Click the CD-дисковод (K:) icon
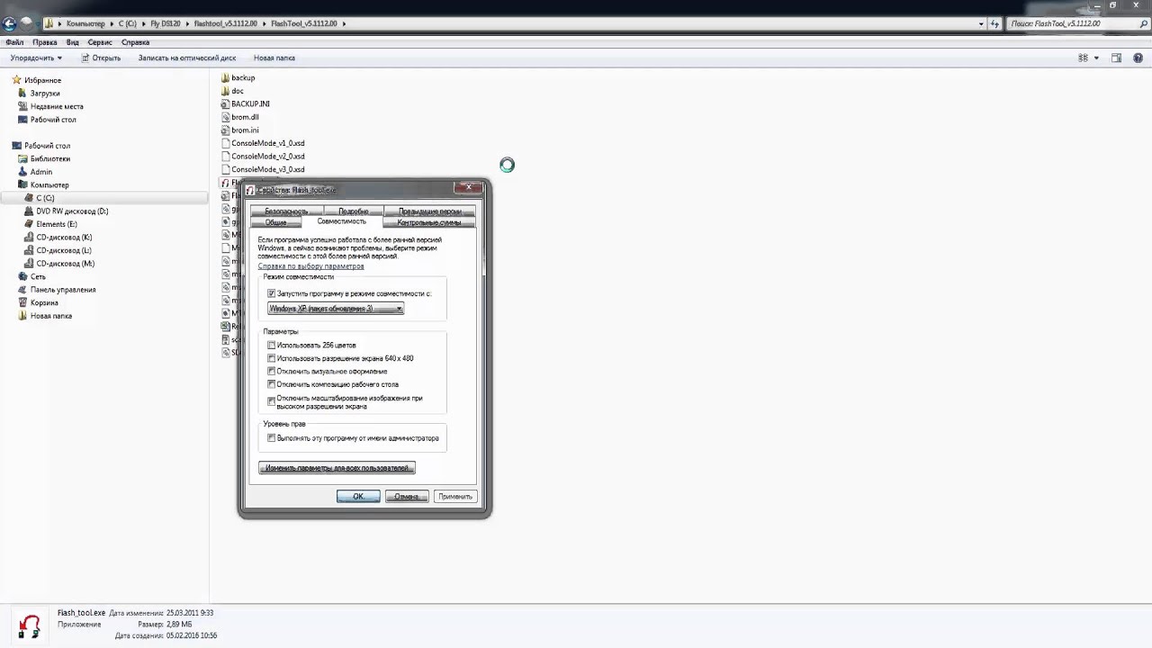This screenshot has width=1152, height=648. click(x=30, y=237)
